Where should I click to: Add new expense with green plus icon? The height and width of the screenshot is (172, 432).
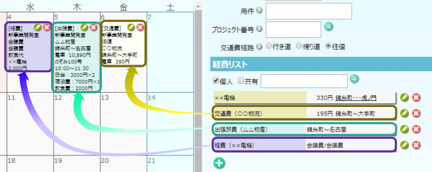219,163
